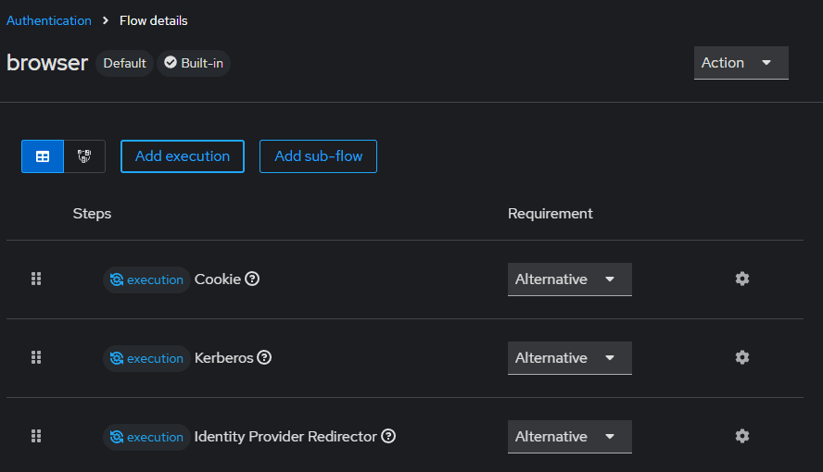Click the Cookie row drag handle
This screenshot has width=823, height=472.
click(36, 279)
